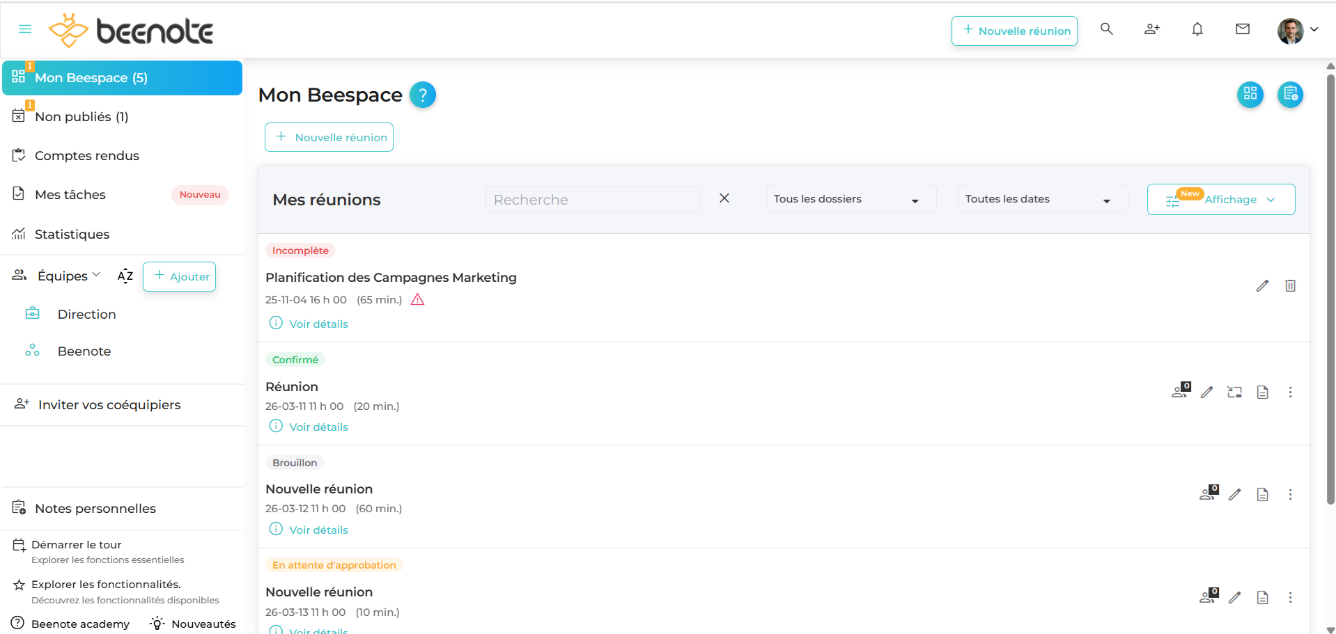Go to Statistiques in the sidebar
The width and height of the screenshot is (1336, 634).
72,235
